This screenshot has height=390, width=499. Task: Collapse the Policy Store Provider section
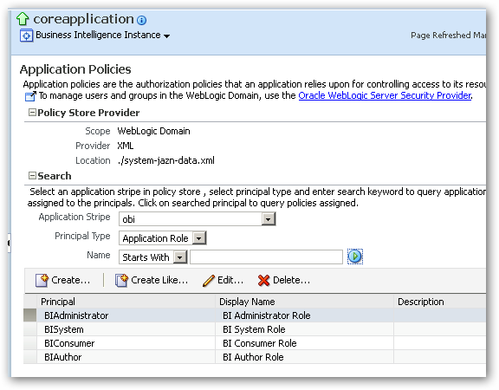(32, 113)
